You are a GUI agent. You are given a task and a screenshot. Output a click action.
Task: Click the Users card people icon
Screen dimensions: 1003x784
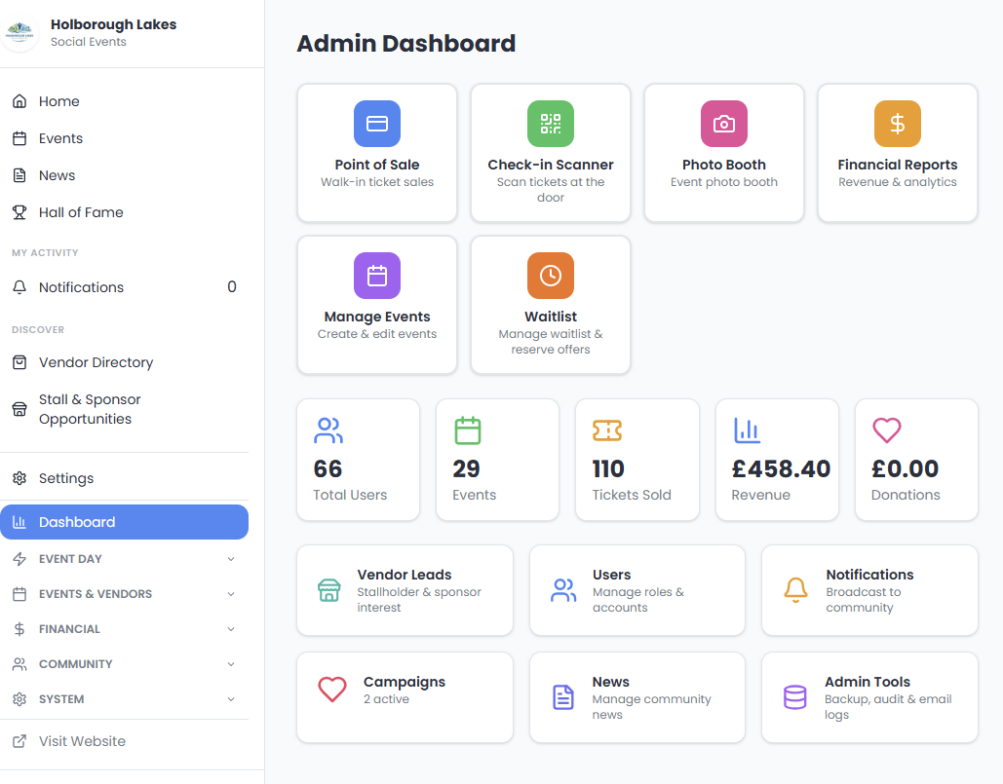563,590
